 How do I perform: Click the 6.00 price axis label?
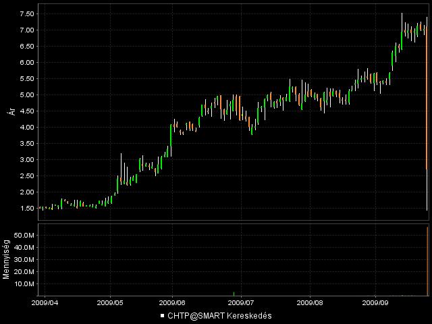tap(27, 63)
